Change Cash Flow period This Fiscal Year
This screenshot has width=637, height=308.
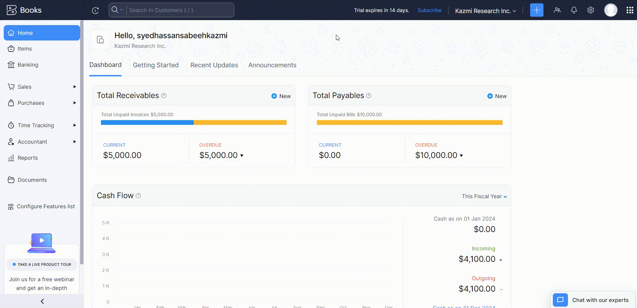coord(484,197)
